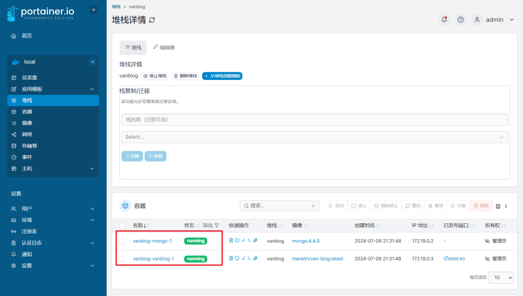Image resolution: width=523 pixels, height=296 pixels.
Task: Check the vanblog-vanblog-1 row checkbox
Action: [121, 258]
